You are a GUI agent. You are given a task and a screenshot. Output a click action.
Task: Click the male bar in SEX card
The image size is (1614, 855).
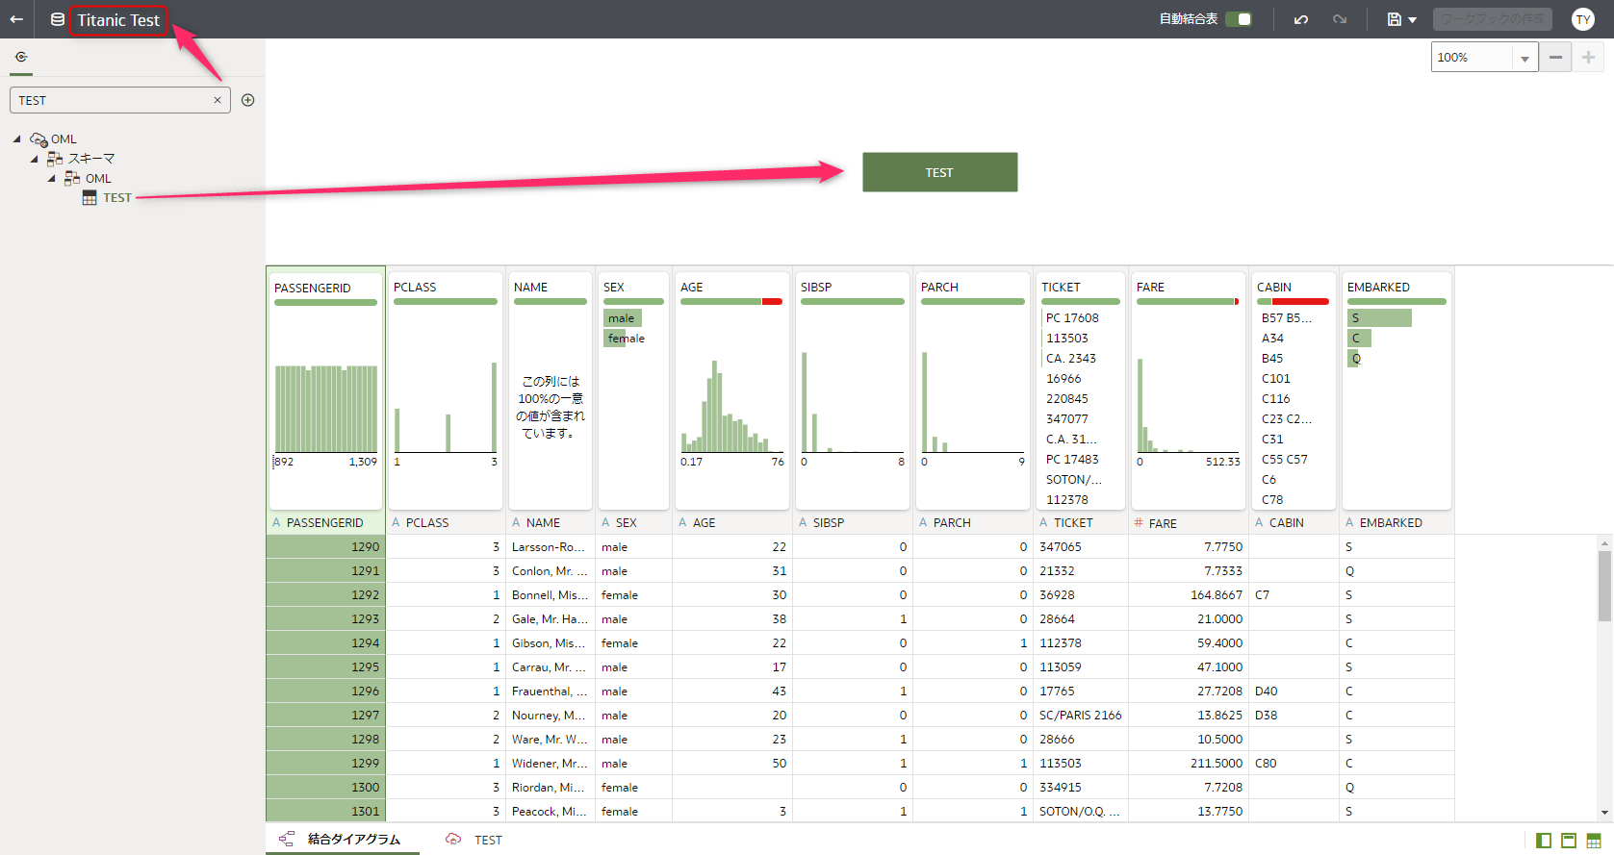(622, 318)
